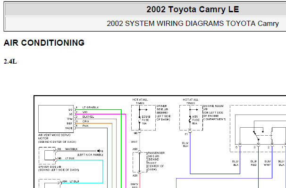Click the 'DEF' terminal label
286x188 pixels.
[69, 123]
